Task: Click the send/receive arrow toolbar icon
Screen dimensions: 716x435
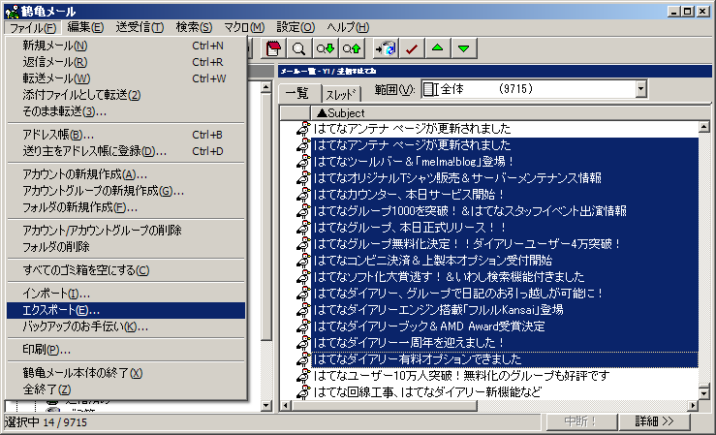Action: pos(386,48)
